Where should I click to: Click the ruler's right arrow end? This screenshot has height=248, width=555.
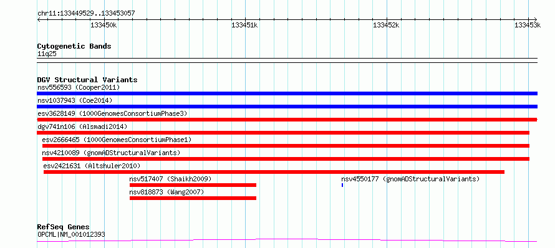[536, 19]
